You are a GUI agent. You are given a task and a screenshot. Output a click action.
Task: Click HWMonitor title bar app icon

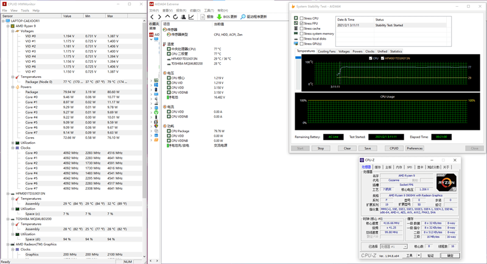4,4
